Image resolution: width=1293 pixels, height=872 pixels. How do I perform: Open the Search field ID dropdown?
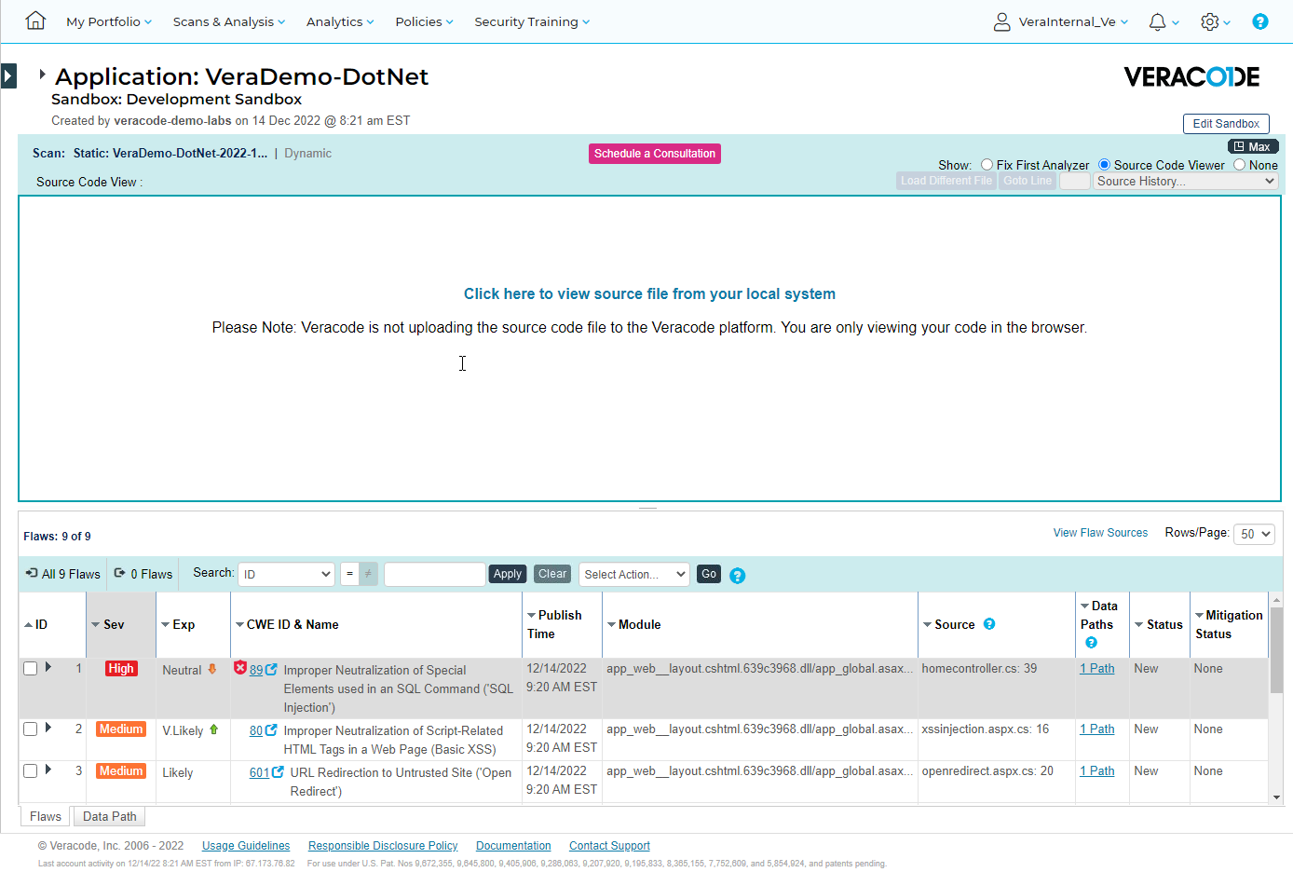(286, 574)
